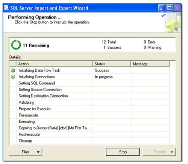The height and width of the screenshot is (164, 188).
Task: Click the Stop button
Action: pos(123,152)
